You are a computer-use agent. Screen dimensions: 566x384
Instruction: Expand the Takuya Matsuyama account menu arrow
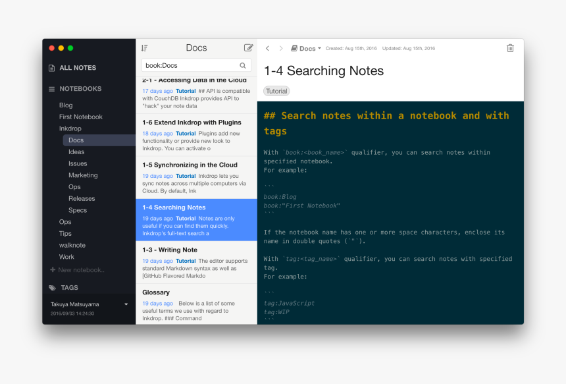[x=126, y=304]
